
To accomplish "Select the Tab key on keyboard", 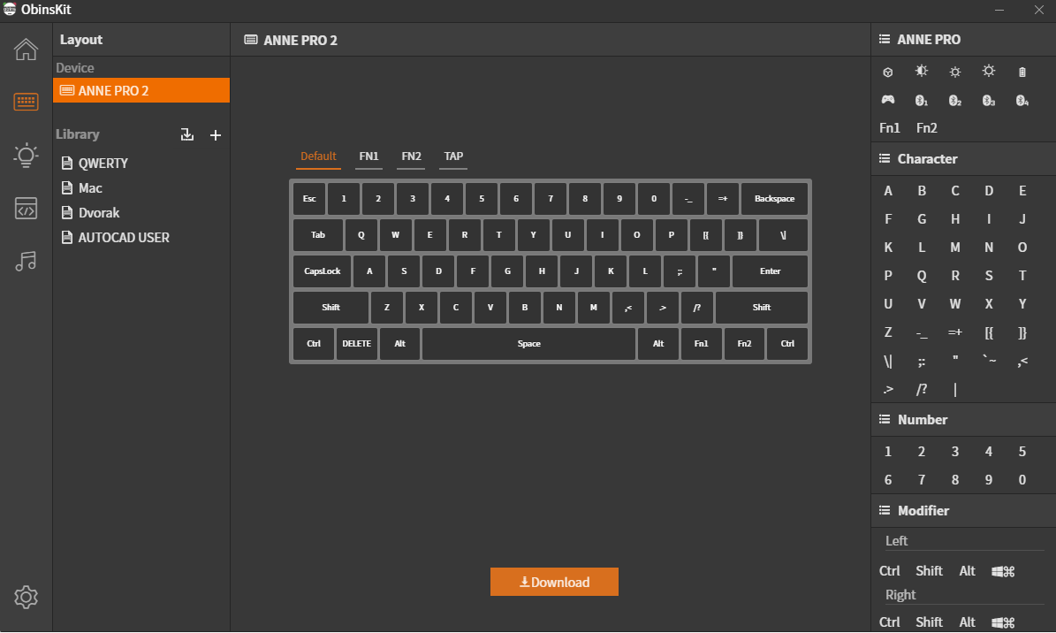I will click(318, 235).
